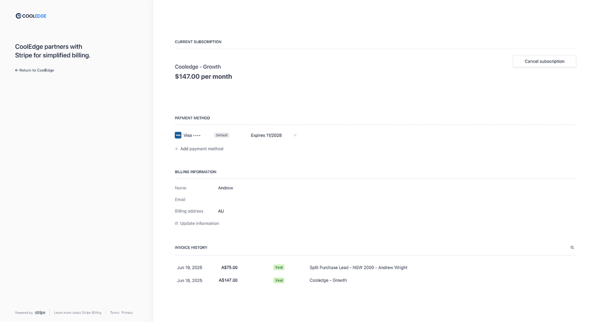Open the Terms page from the footer

click(114, 312)
